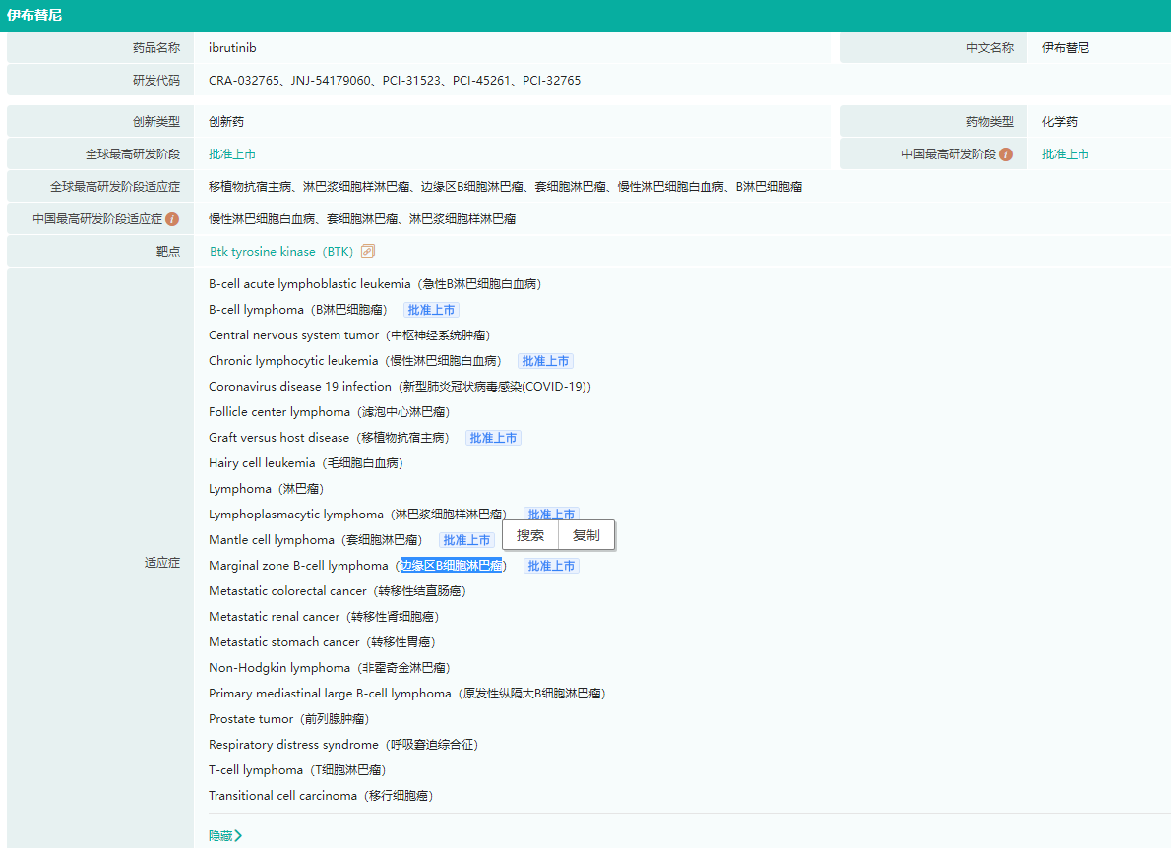
Task: Click the 中国最高研发阶段适应症 value text
Action: coord(362,219)
